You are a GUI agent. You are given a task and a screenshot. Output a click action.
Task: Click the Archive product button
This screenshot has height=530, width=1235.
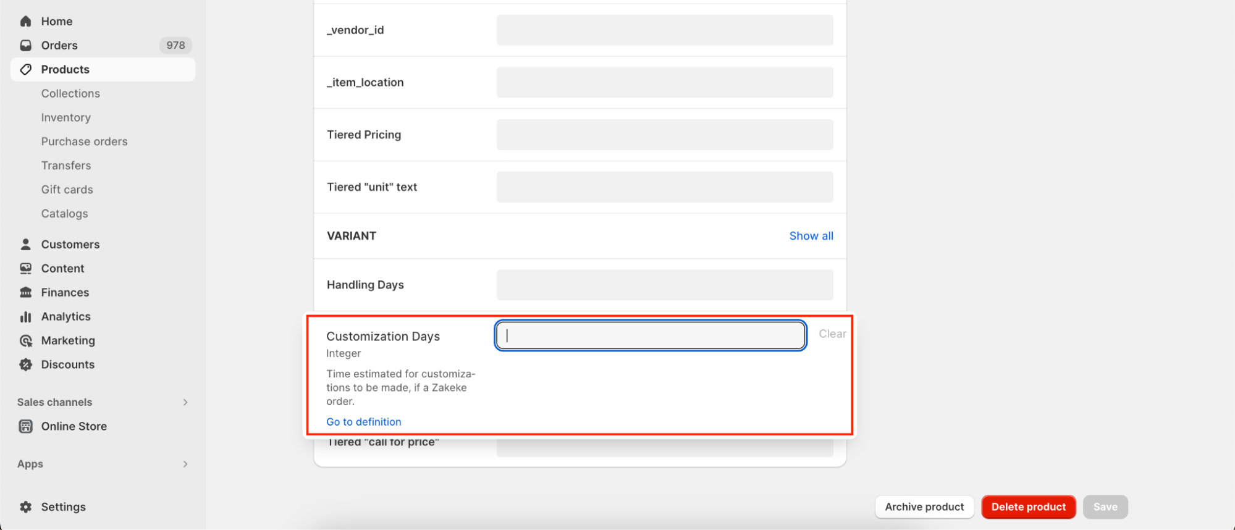(924, 507)
